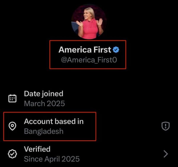Tap the March 2025 join date
The width and height of the screenshot is (178, 167).
44,104
